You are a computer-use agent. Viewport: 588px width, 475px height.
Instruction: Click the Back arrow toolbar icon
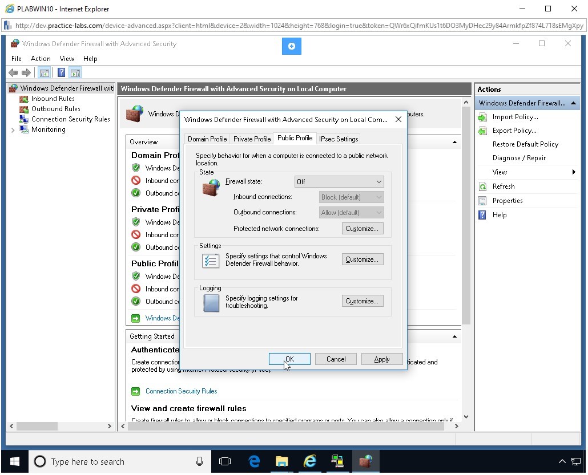pos(13,72)
